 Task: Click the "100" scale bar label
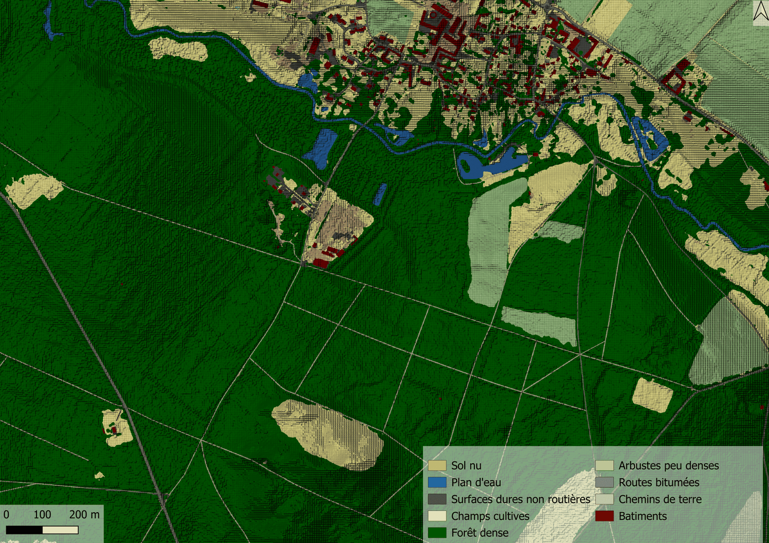click(x=42, y=515)
